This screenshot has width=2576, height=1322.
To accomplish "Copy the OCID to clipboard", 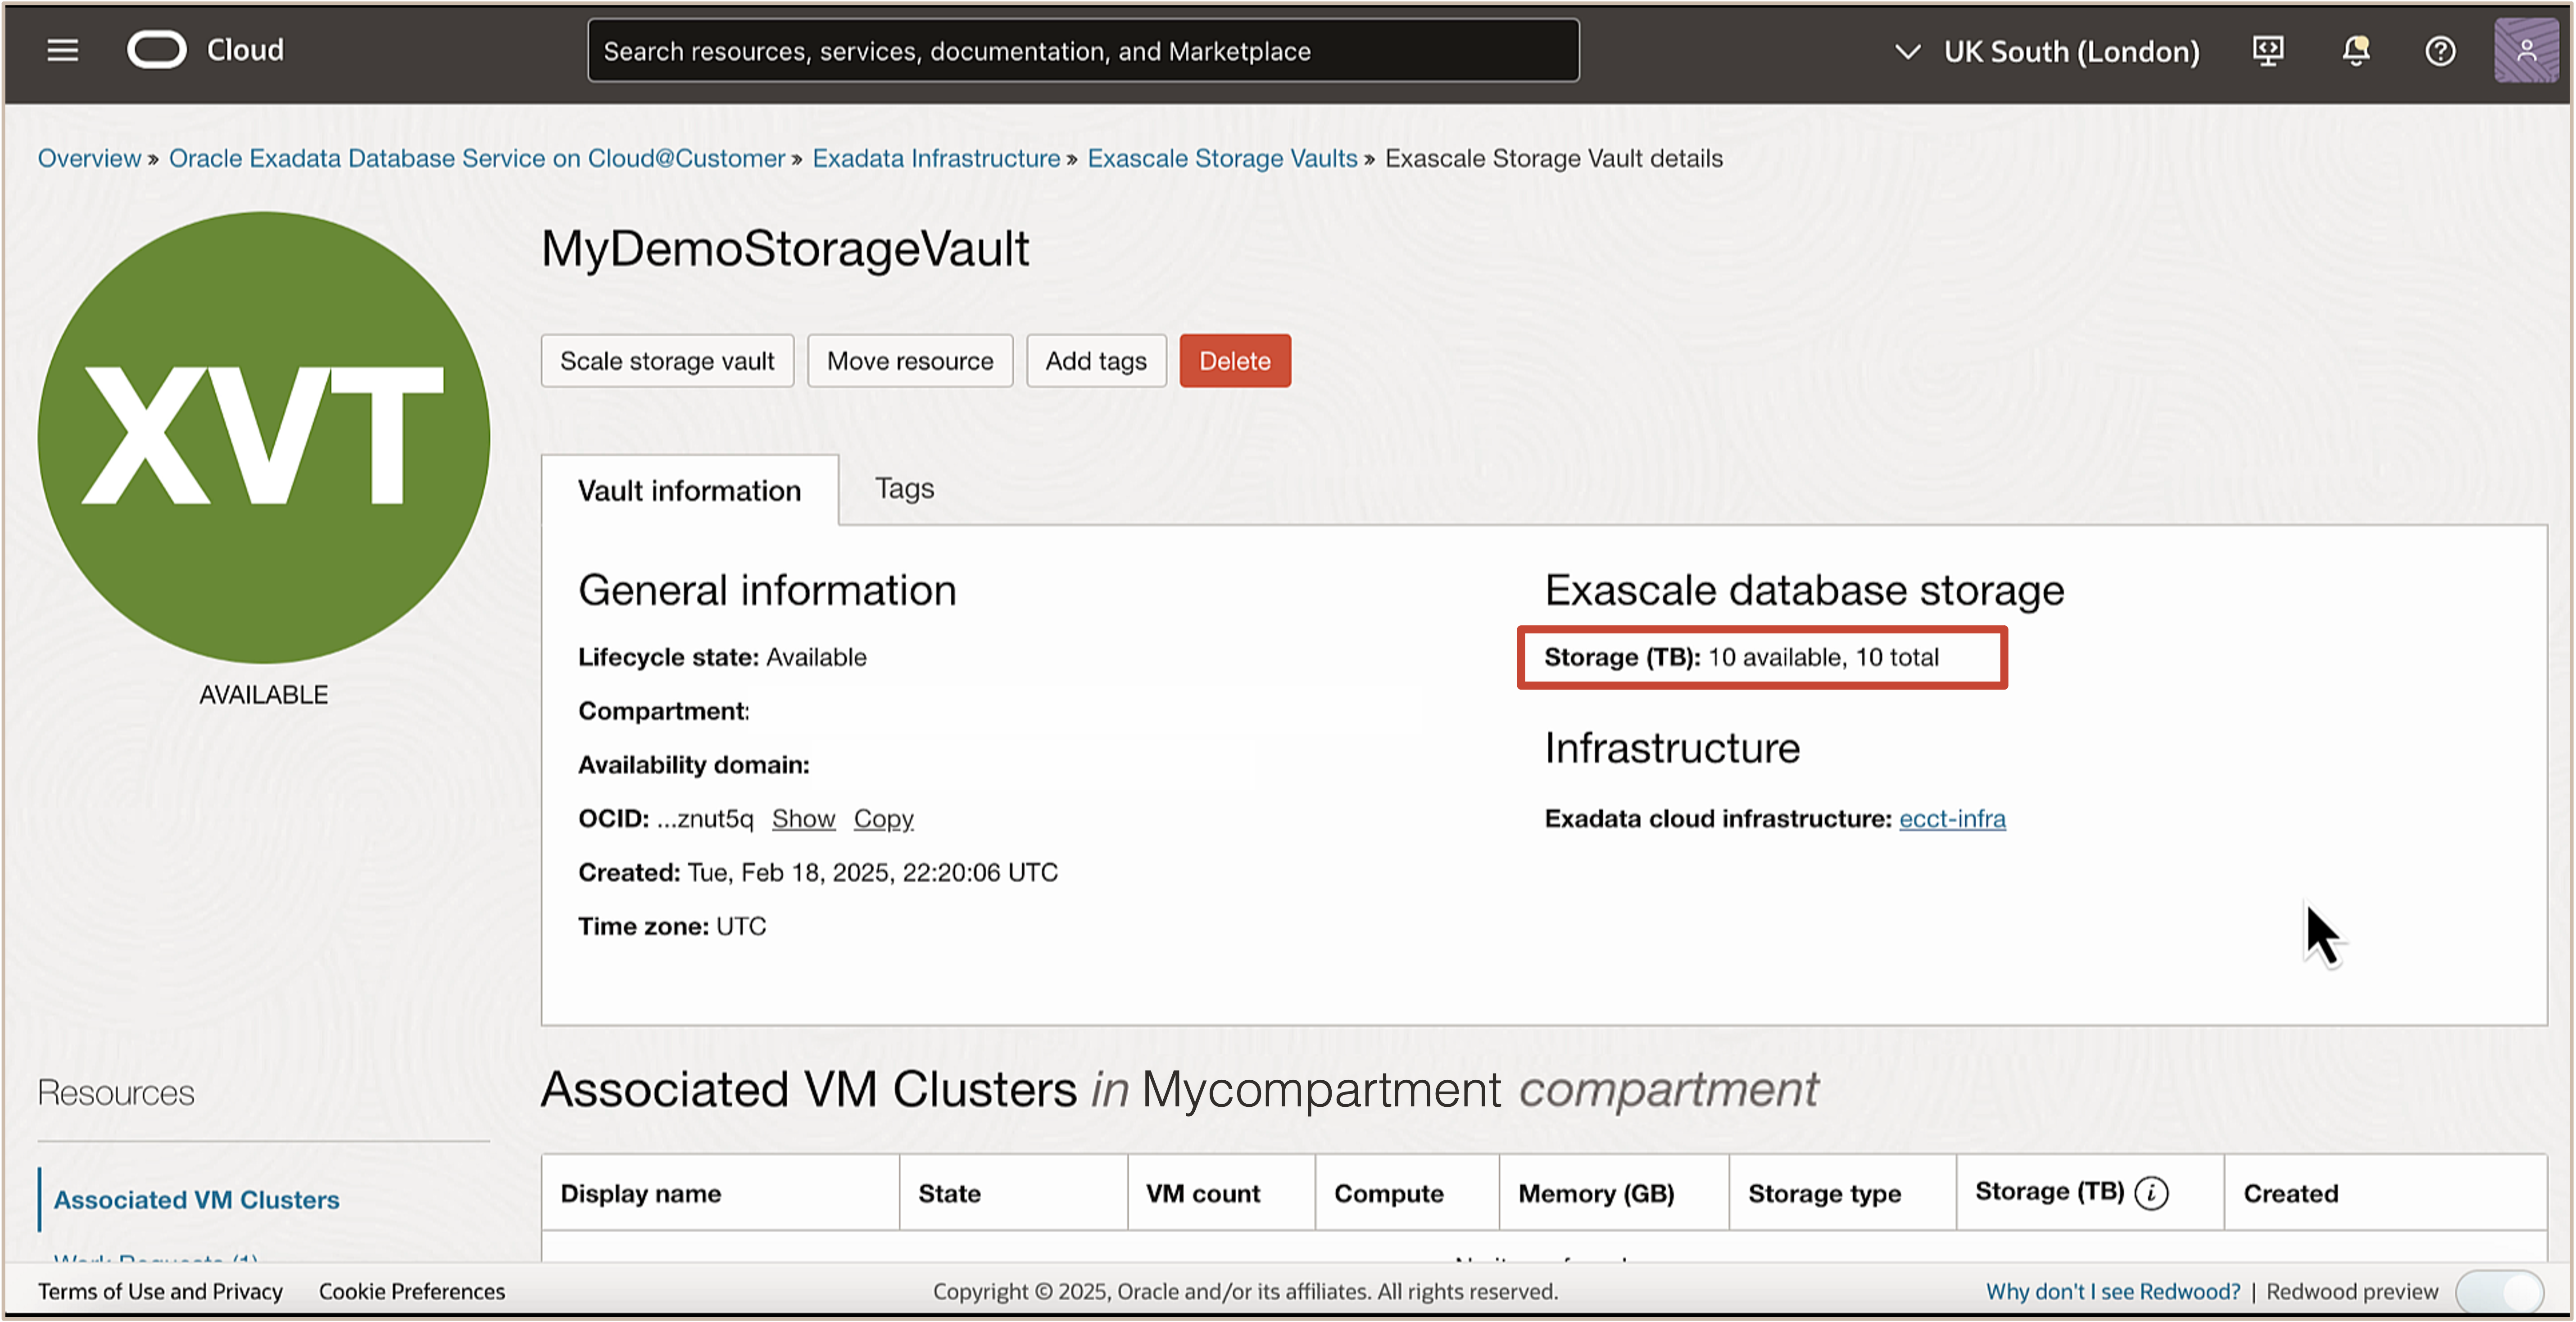I will [883, 818].
